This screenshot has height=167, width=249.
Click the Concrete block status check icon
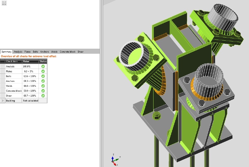pos(43,91)
